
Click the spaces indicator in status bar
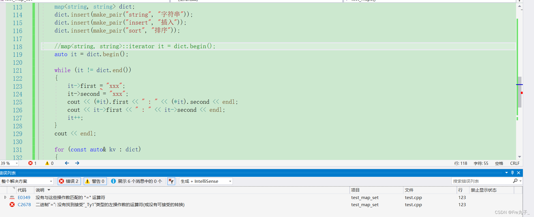click(x=499, y=163)
